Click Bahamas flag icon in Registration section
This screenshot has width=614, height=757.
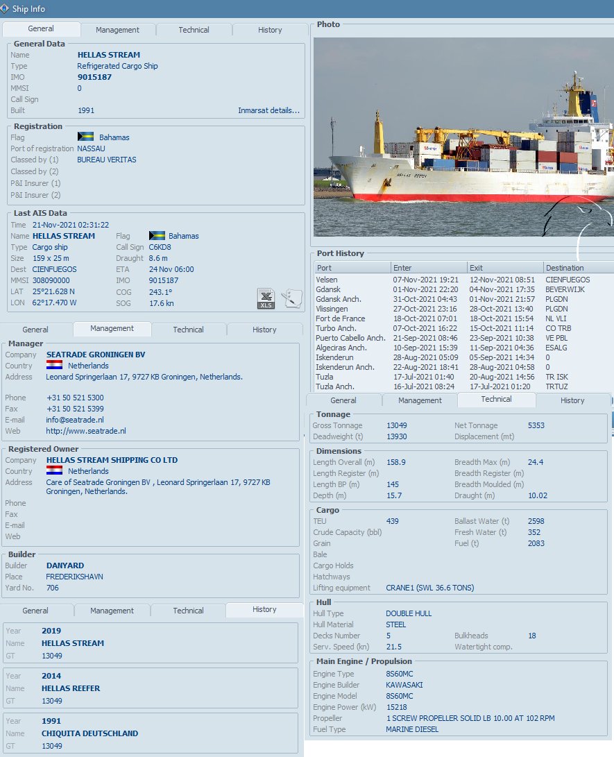pos(85,137)
